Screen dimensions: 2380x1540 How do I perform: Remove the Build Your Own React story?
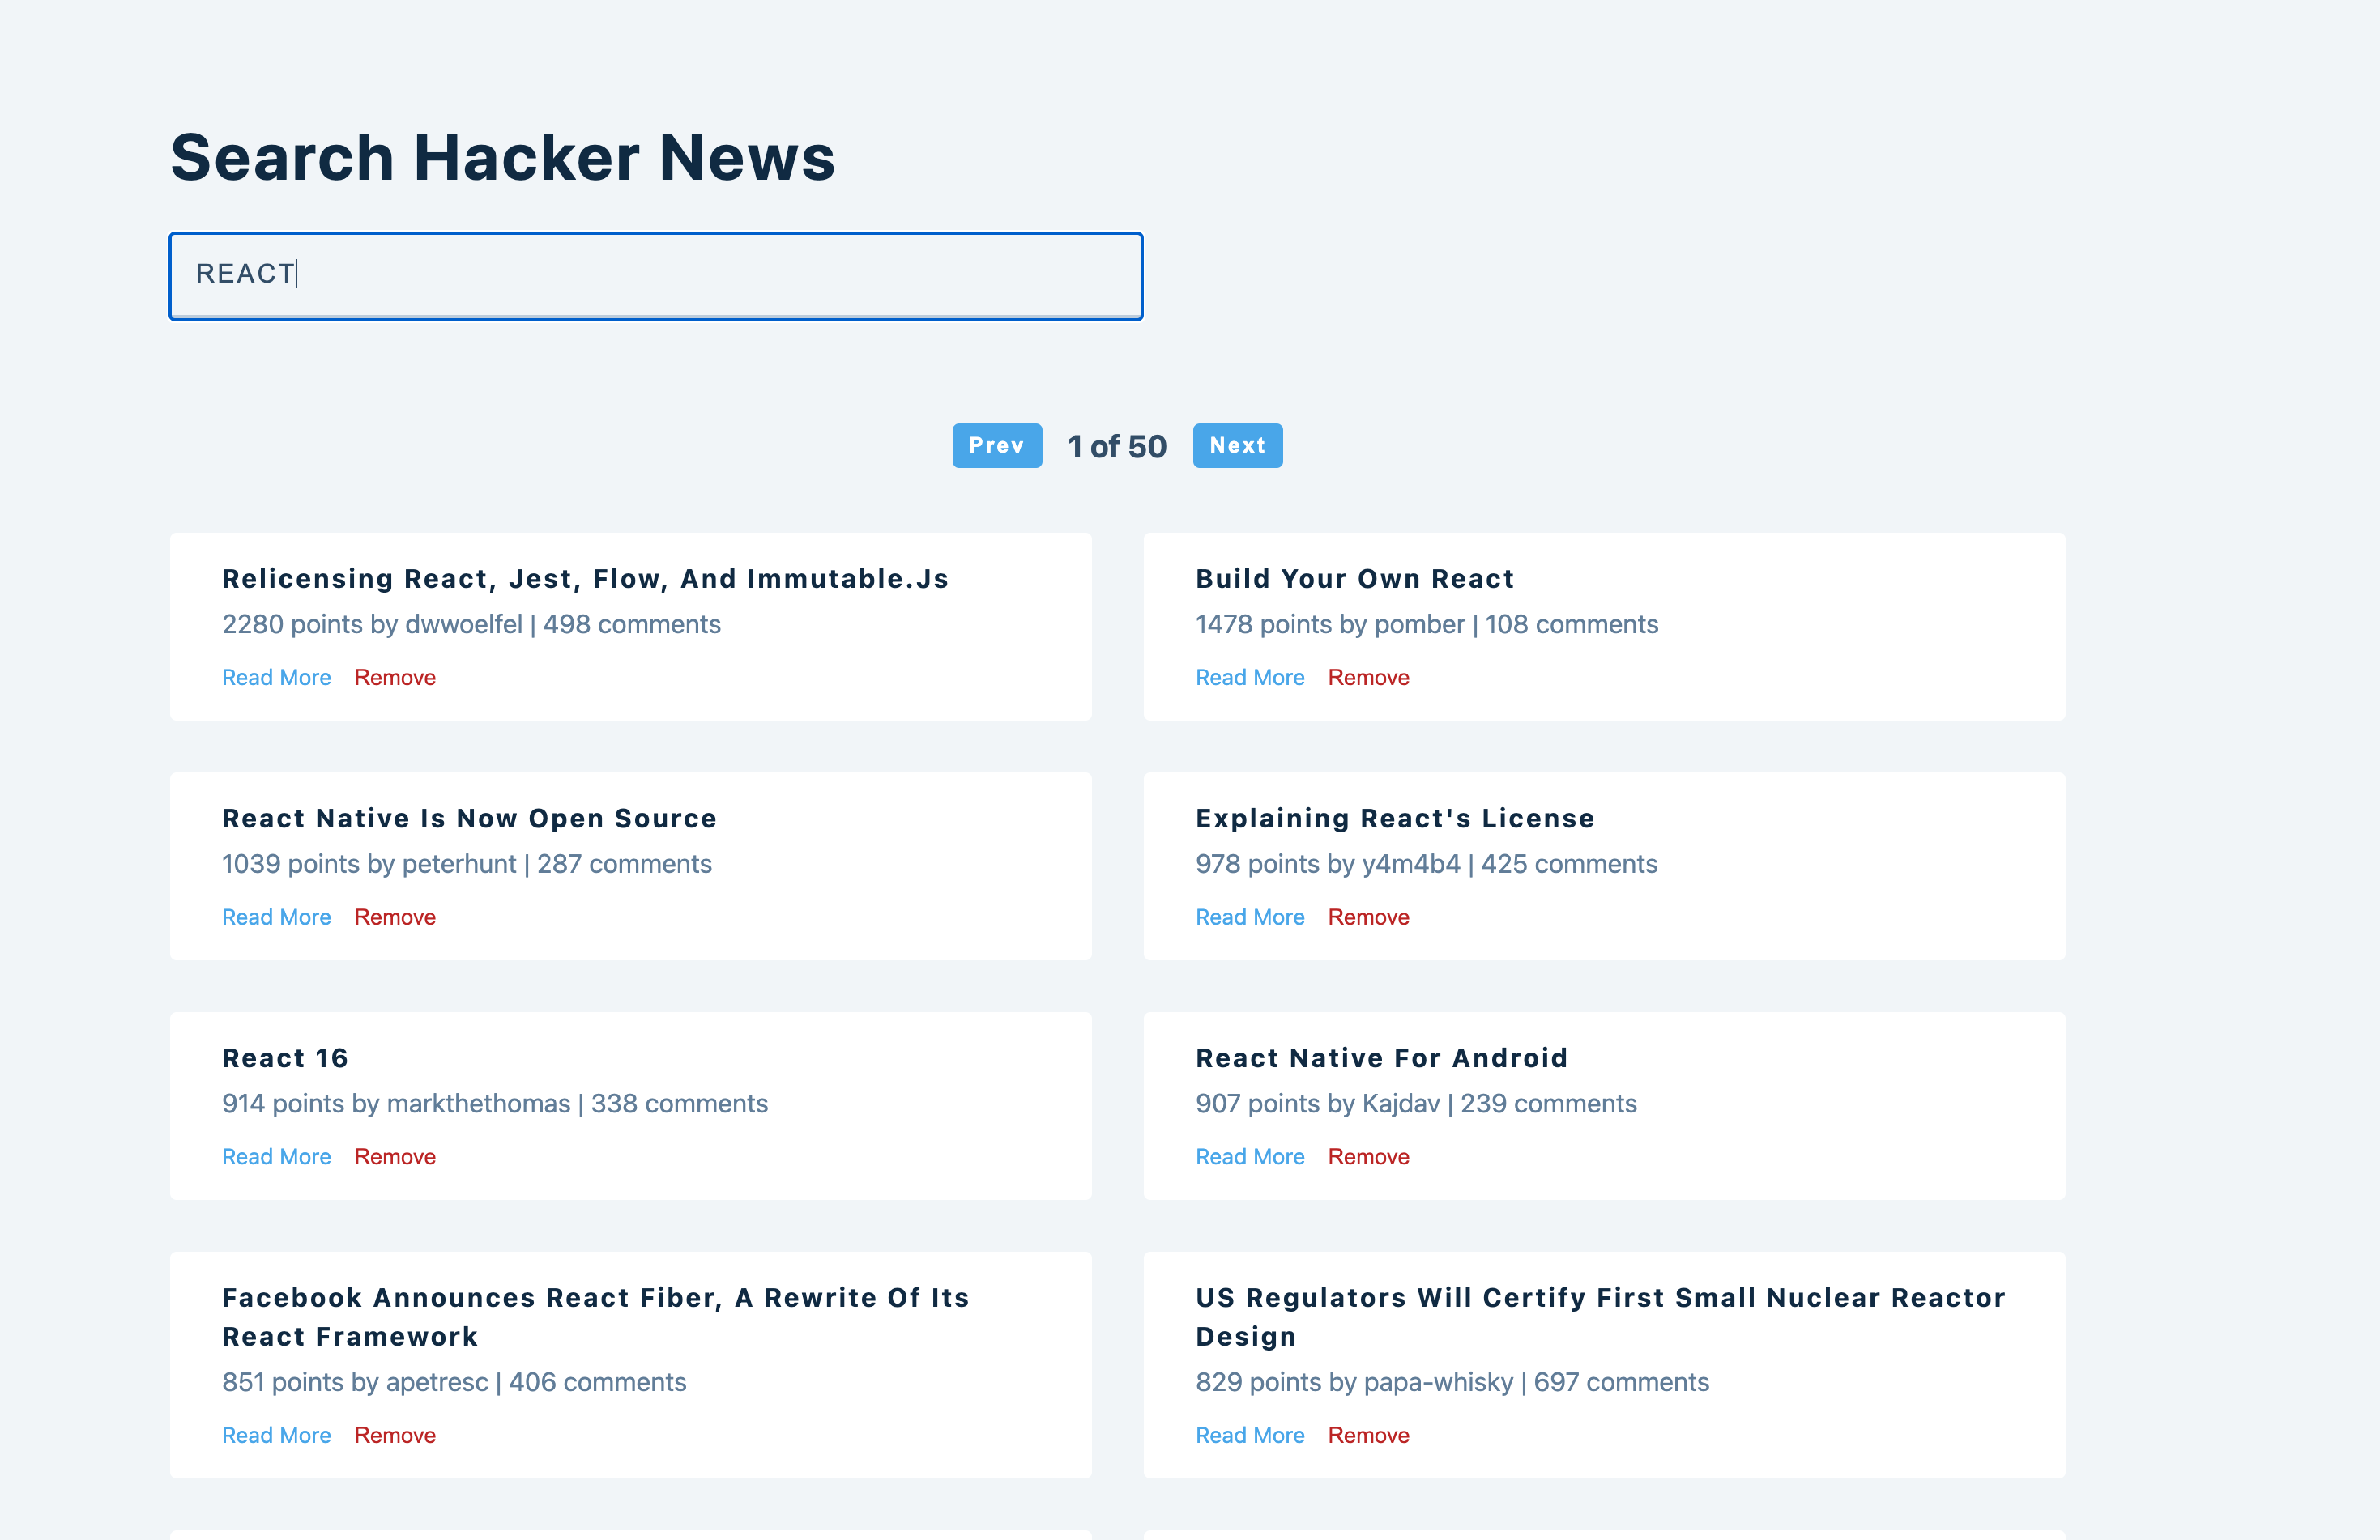pos(1369,678)
